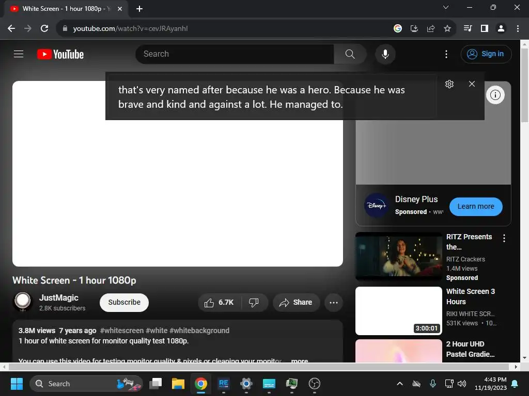Go back with browser back arrow
This screenshot has width=529, height=396.
11,28
